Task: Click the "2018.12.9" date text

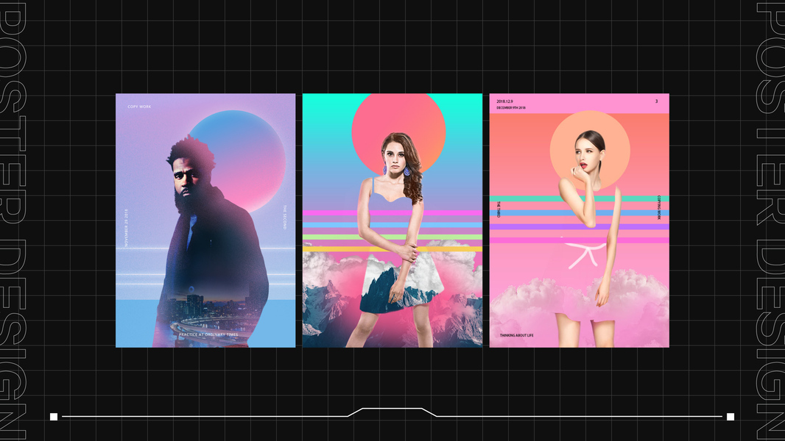Action: point(504,101)
